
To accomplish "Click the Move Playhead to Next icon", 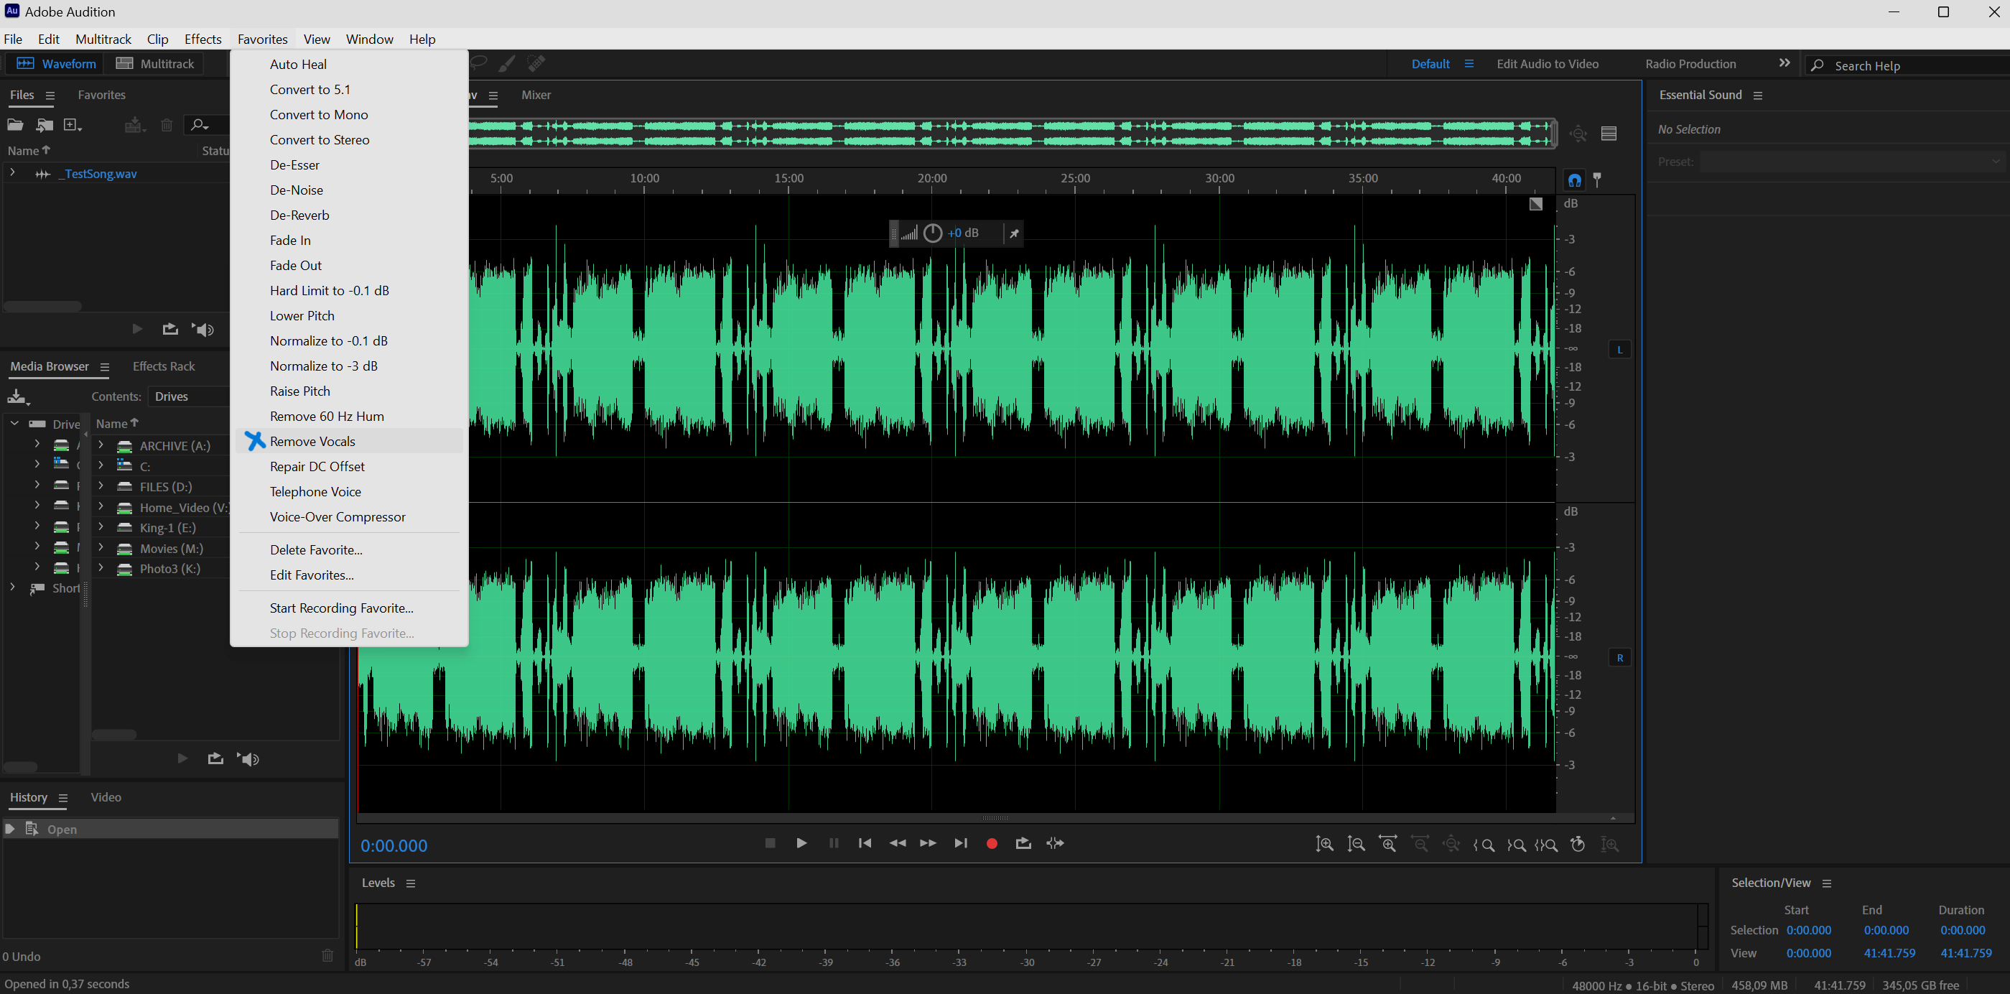I will pos(961,843).
